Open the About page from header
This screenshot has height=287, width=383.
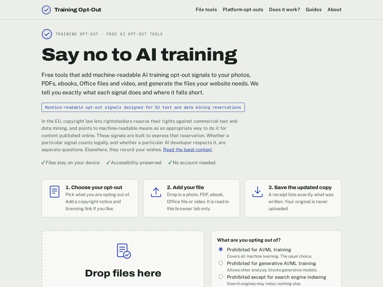pyautogui.click(x=334, y=10)
